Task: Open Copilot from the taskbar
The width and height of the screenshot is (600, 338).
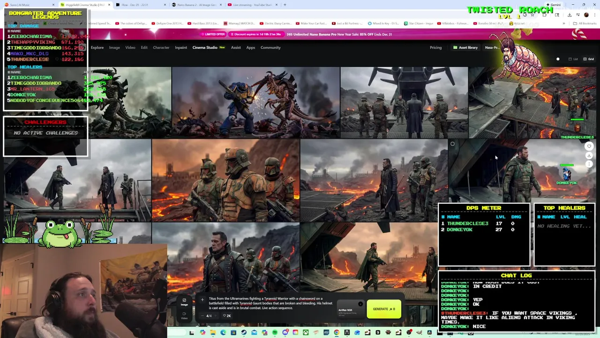Action: coord(202,332)
